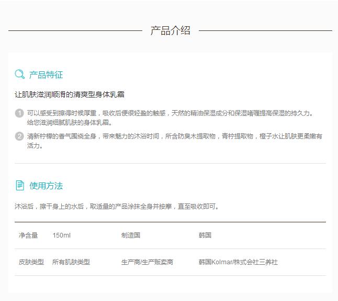Click the usage instruction starting with 沐浴后
338x301 pixels.
tap(117, 207)
